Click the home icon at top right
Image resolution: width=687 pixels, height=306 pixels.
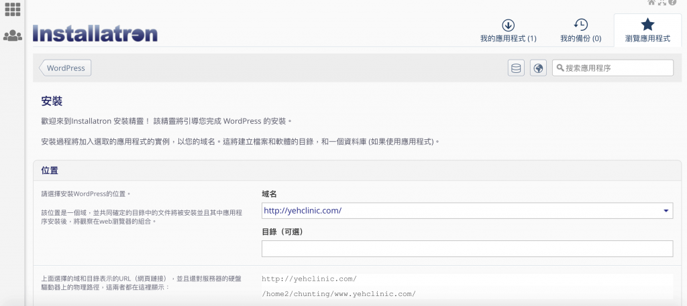click(651, 3)
